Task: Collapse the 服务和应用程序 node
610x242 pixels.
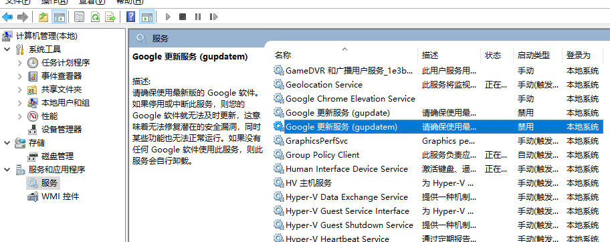Action: point(7,170)
